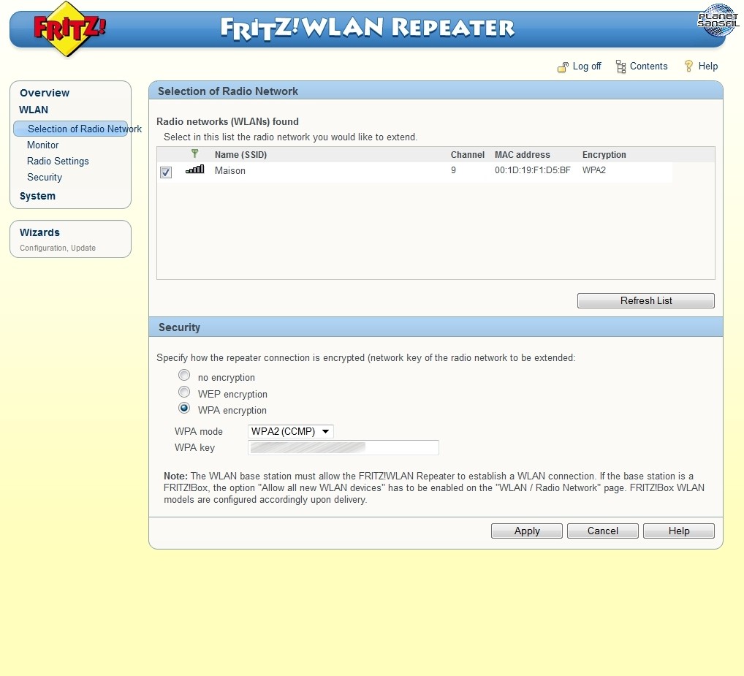Click the WPA2 encryption value for Maison
Image resolution: width=744 pixels, height=676 pixels.
tap(594, 170)
